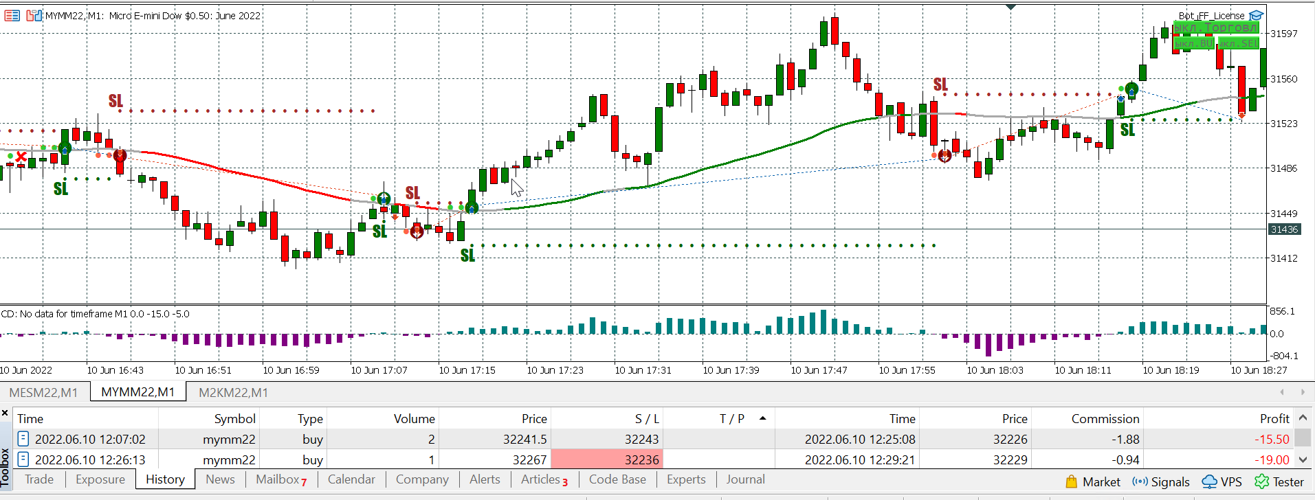Image resolution: width=1315 pixels, height=500 pixels.
Task: Click the history list scrollbar down arrow
Action: click(1303, 459)
